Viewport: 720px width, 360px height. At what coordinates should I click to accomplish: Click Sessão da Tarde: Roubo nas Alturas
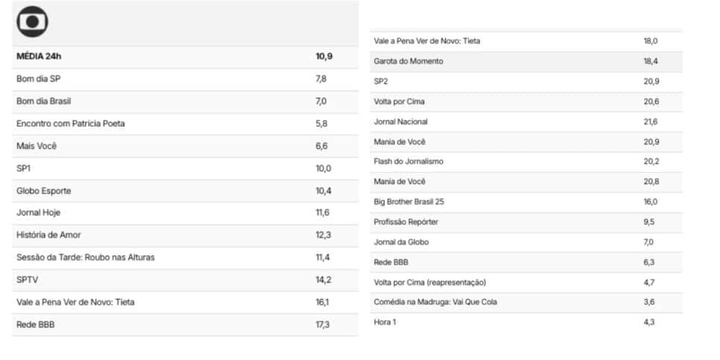pyautogui.click(x=86, y=257)
